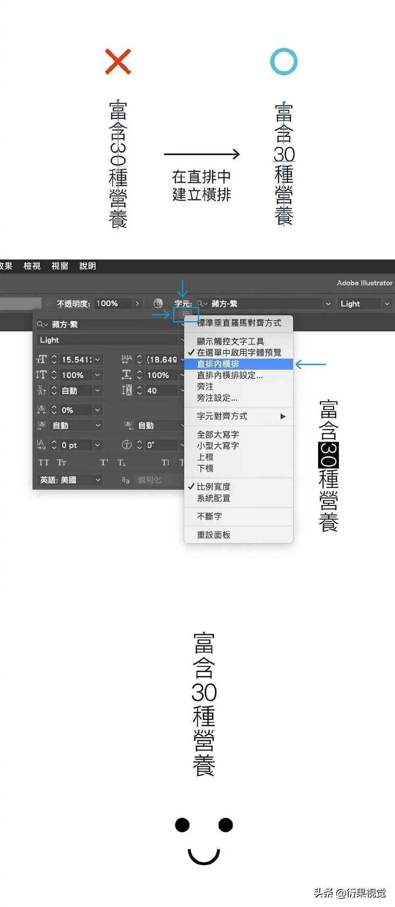
Task: Open left aki 自動 dropdown
Action: coord(98,426)
